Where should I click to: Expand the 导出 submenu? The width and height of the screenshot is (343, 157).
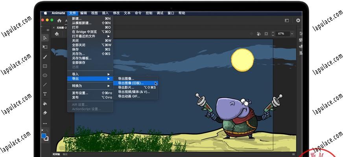click(x=90, y=78)
